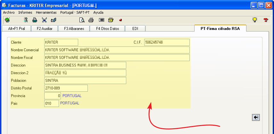Image resolution: width=274 pixels, height=134 pixels.
Task: Click the PORTUGAL text beside Provincia
Action: [72, 96]
